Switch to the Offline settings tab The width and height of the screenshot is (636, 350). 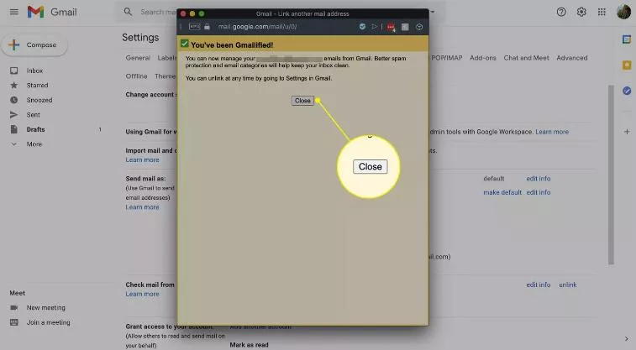tap(136, 76)
